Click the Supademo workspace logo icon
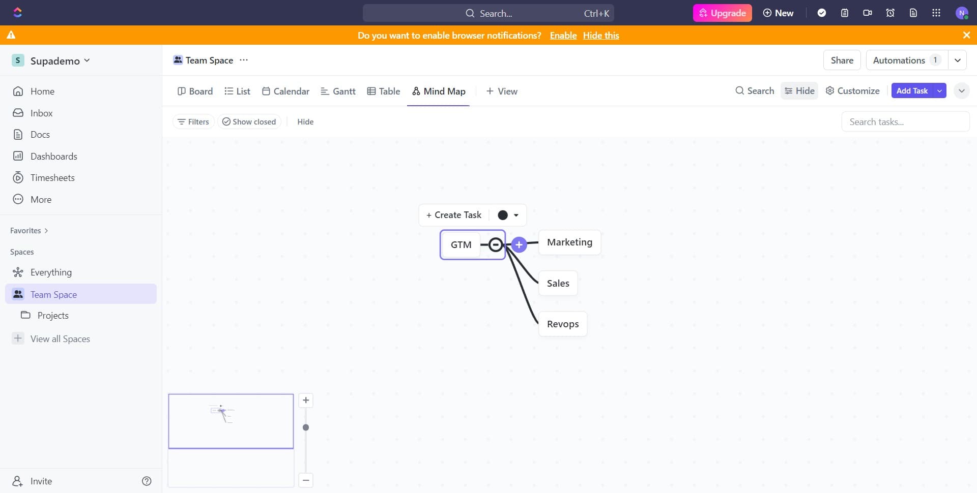The width and height of the screenshot is (977, 493). 18,60
